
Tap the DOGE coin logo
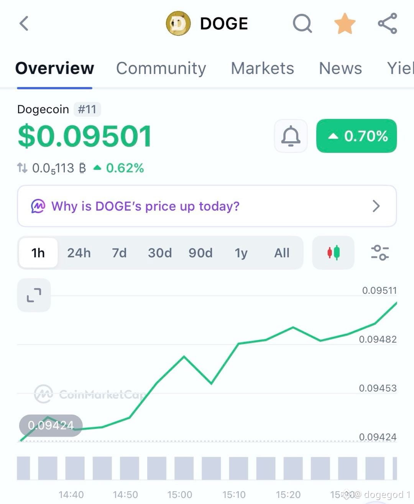pyautogui.click(x=178, y=23)
